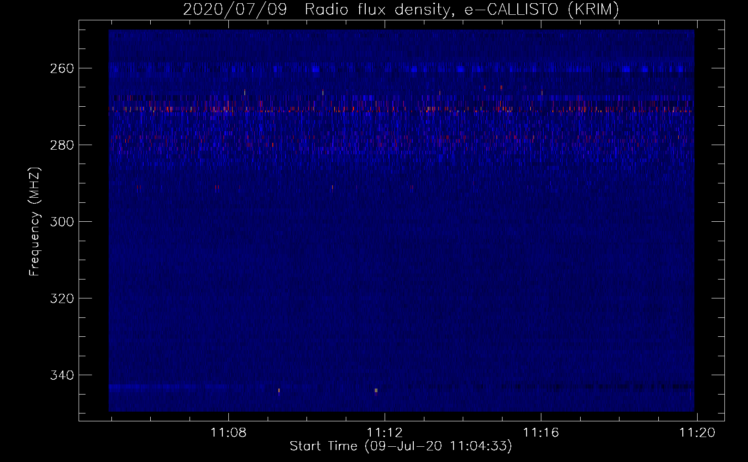Click the 280 frequency tick label
748x462 pixels.
point(62,145)
